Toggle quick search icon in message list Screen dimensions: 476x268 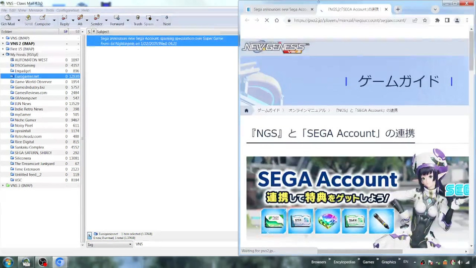tap(90, 236)
